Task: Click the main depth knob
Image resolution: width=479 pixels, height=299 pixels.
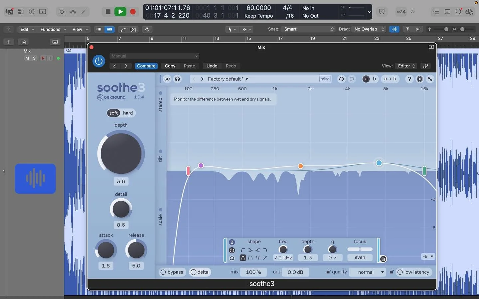Action: point(121,153)
